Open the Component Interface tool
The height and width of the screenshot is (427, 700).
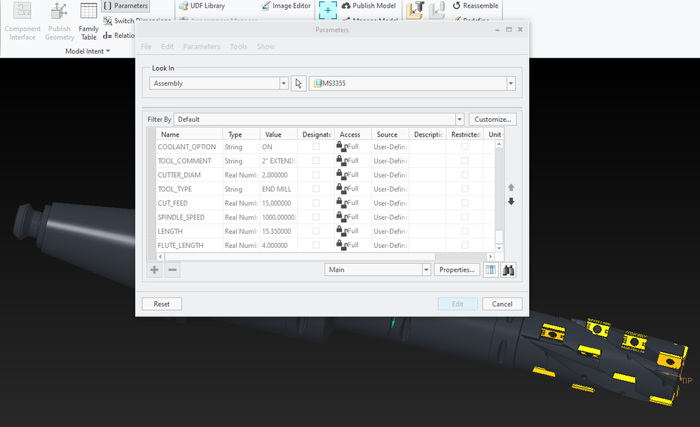[x=22, y=22]
